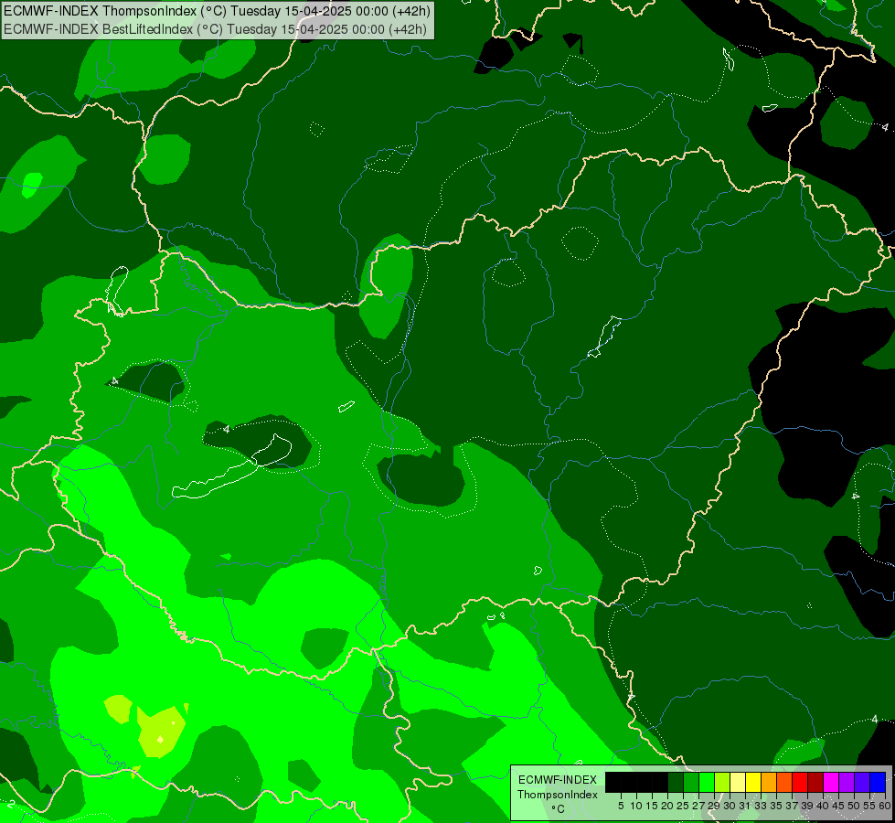Select the lime 29-30 legend swatch

click(x=722, y=782)
